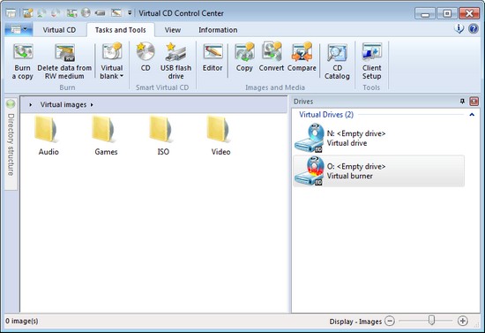
Task: Click the zoom-in plus button
Action: (x=462, y=321)
